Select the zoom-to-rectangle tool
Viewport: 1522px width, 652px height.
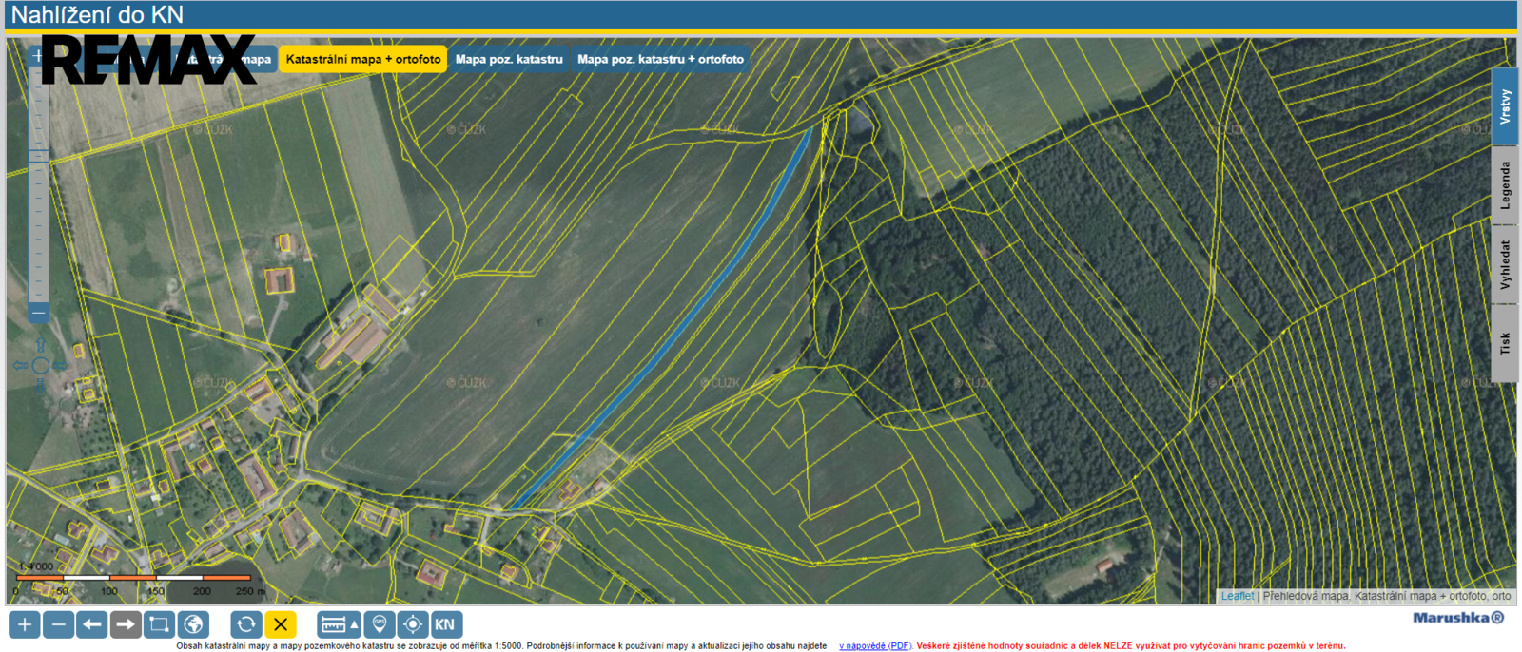click(159, 624)
